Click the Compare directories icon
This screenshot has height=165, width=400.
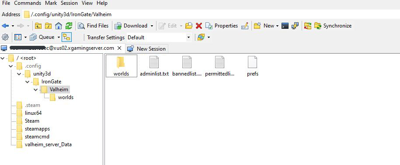(308, 26)
